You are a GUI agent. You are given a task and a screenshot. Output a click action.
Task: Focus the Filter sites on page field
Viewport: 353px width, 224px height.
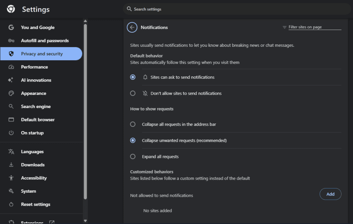click(x=315, y=27)
